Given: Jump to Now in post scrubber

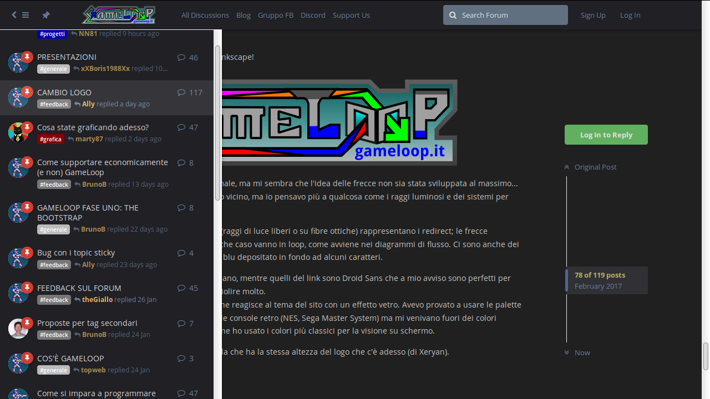Looking at the screenshot, I should click(x=582, y=352).
